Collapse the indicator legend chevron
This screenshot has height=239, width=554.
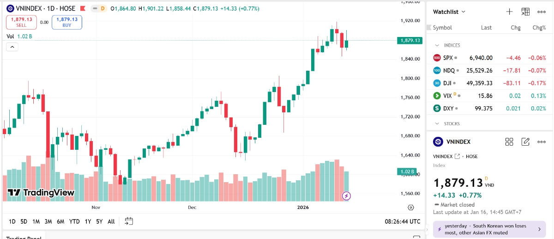(12, 47)
